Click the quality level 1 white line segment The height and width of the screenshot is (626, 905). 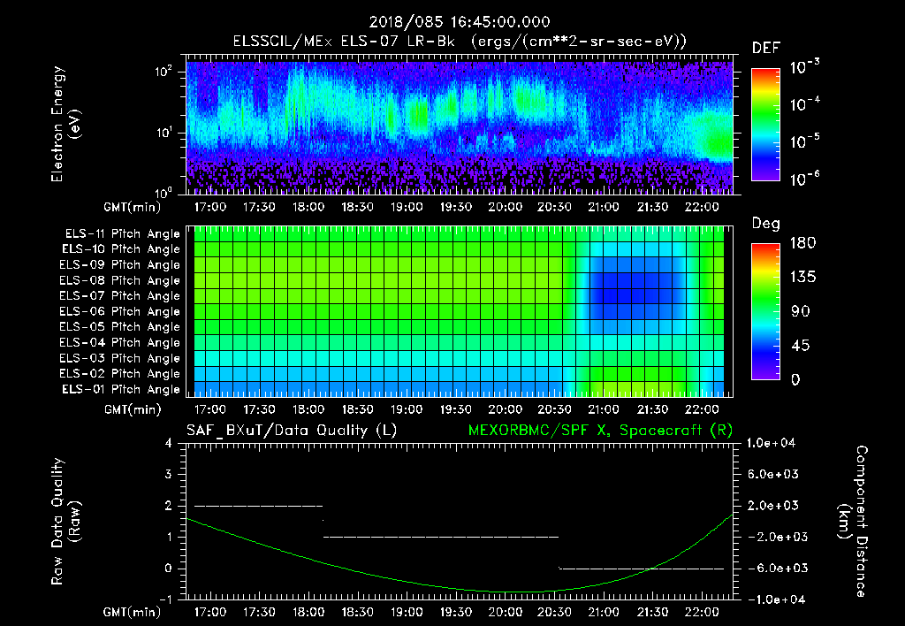pos(441,537)
